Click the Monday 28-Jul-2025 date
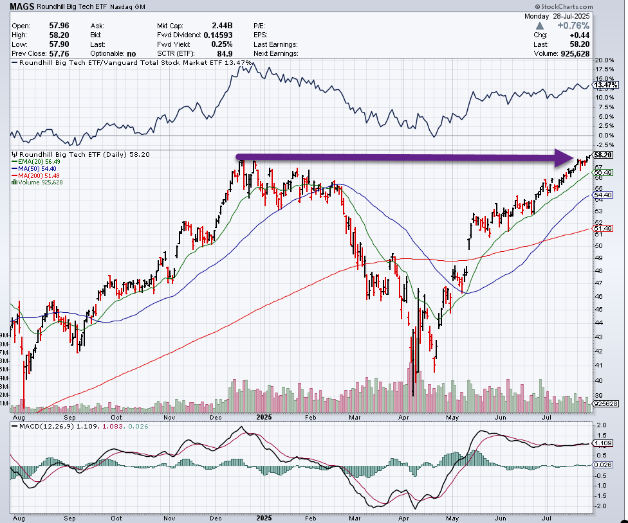Image resolution: width=628 pixels, height=523 pixels. 557,17
